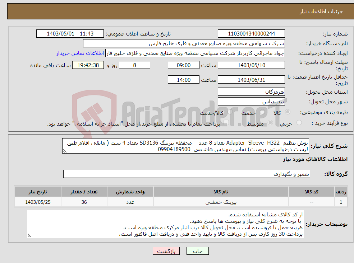Click the need date cell 1403/05/25
This screenshot has height=263, width=354.
[38, 202]
